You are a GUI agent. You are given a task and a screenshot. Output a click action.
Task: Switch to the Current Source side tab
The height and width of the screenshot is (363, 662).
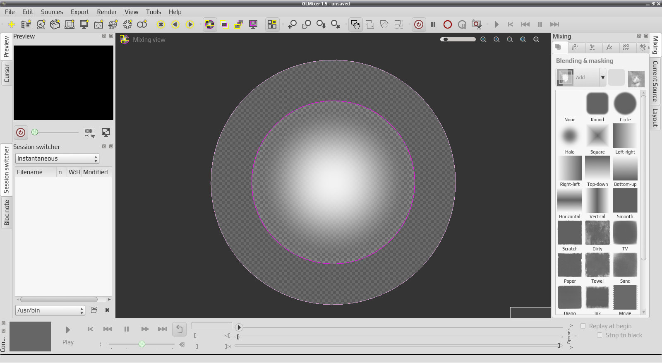655,81
